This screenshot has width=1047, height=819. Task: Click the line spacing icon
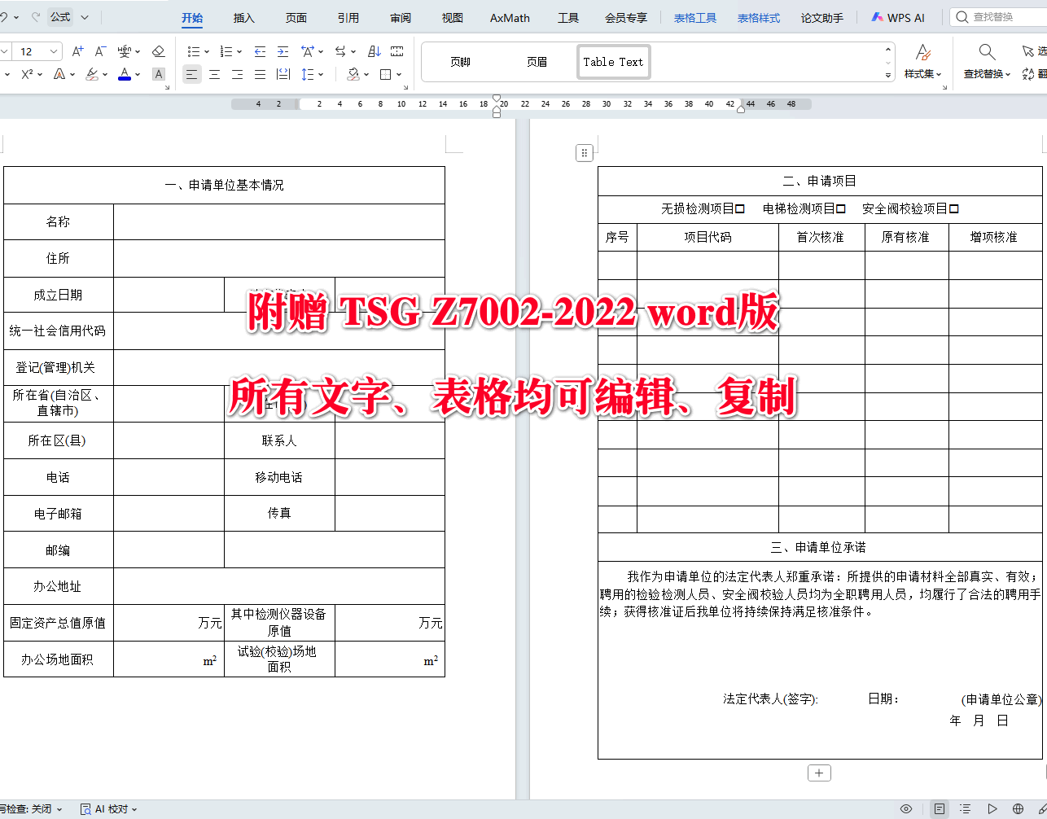(307, 74)
